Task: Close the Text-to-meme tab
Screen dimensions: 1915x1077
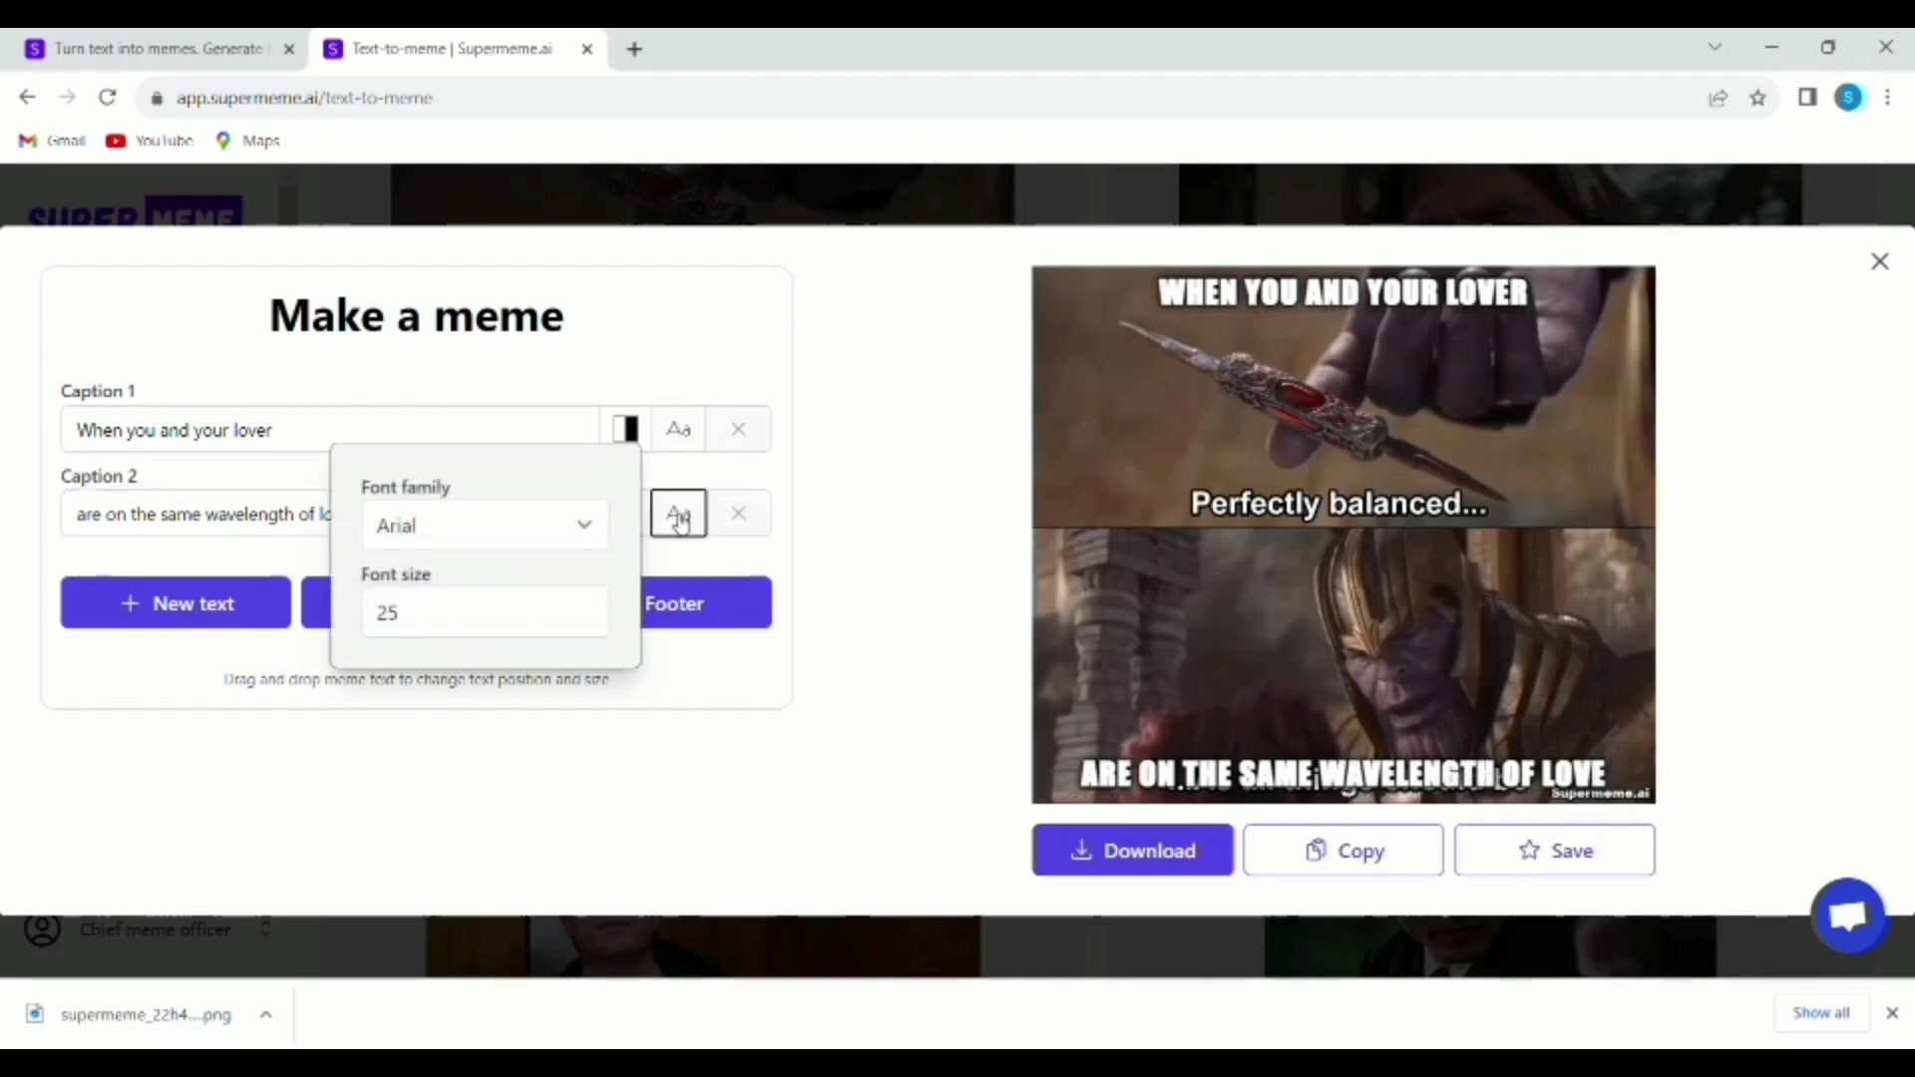Action: (x=587, y=49)
